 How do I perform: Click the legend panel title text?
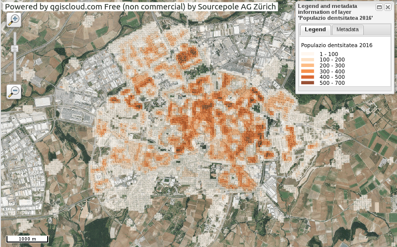335,12
